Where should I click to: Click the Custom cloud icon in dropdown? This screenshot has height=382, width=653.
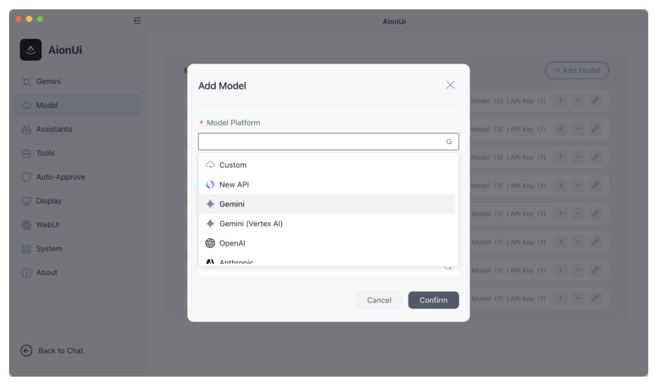click(210, 165)
